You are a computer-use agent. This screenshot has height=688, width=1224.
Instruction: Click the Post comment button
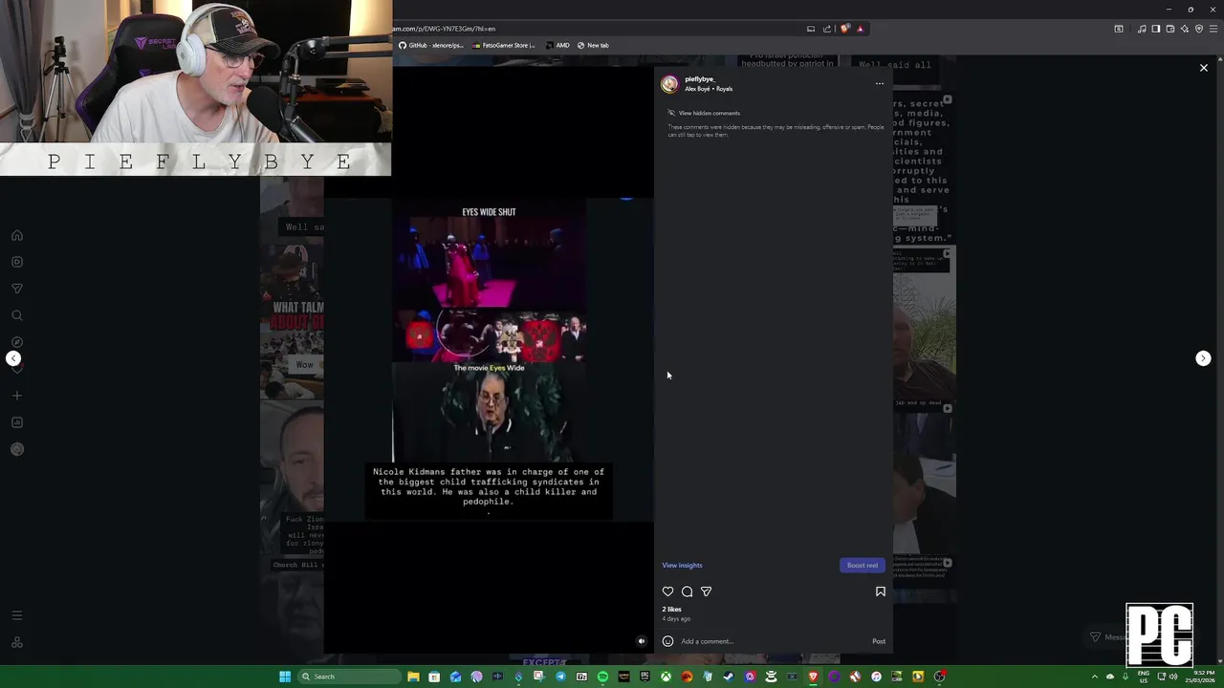(x=879, y=641)
